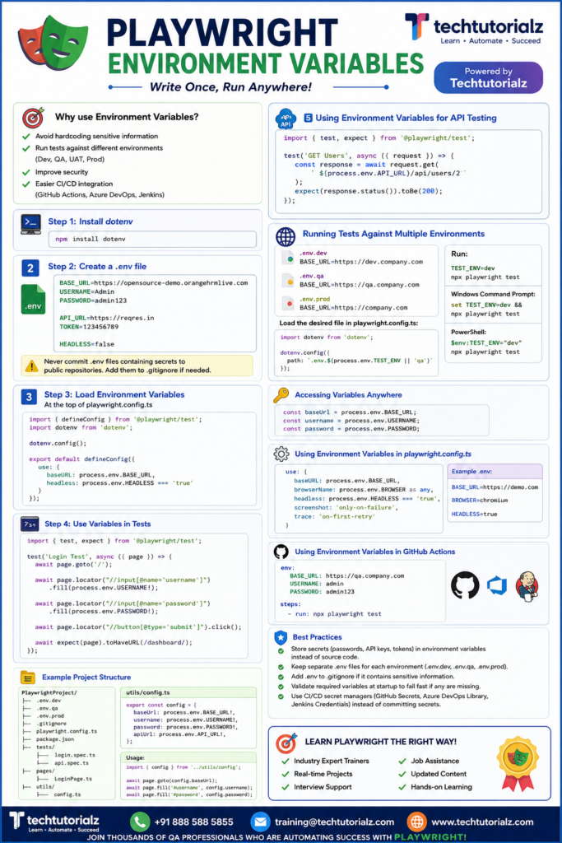
Task: Click the Jenkins butler logo
Action: tap(527, 586)
